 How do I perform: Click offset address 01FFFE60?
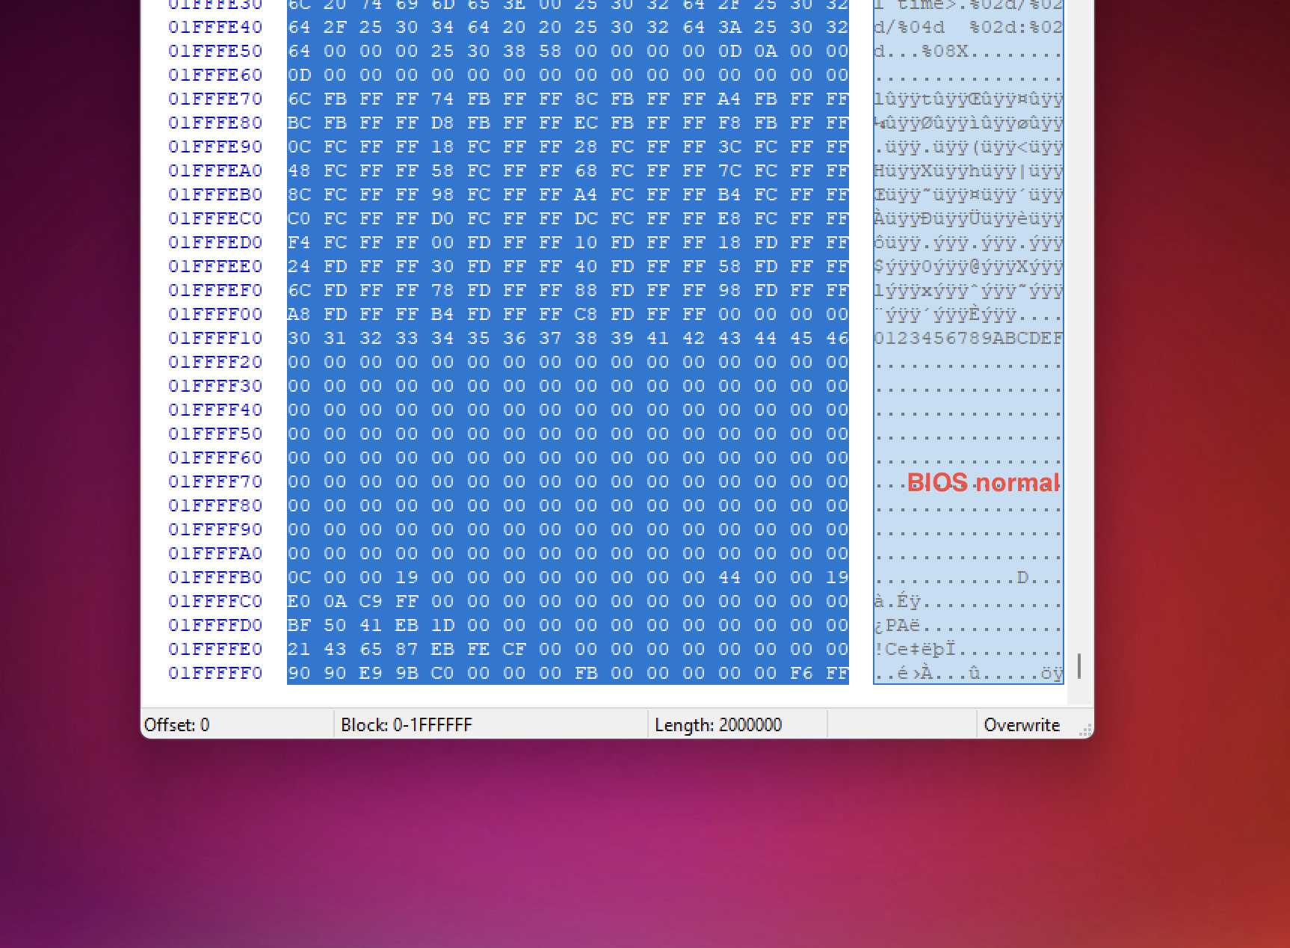(x=215, y=75)
